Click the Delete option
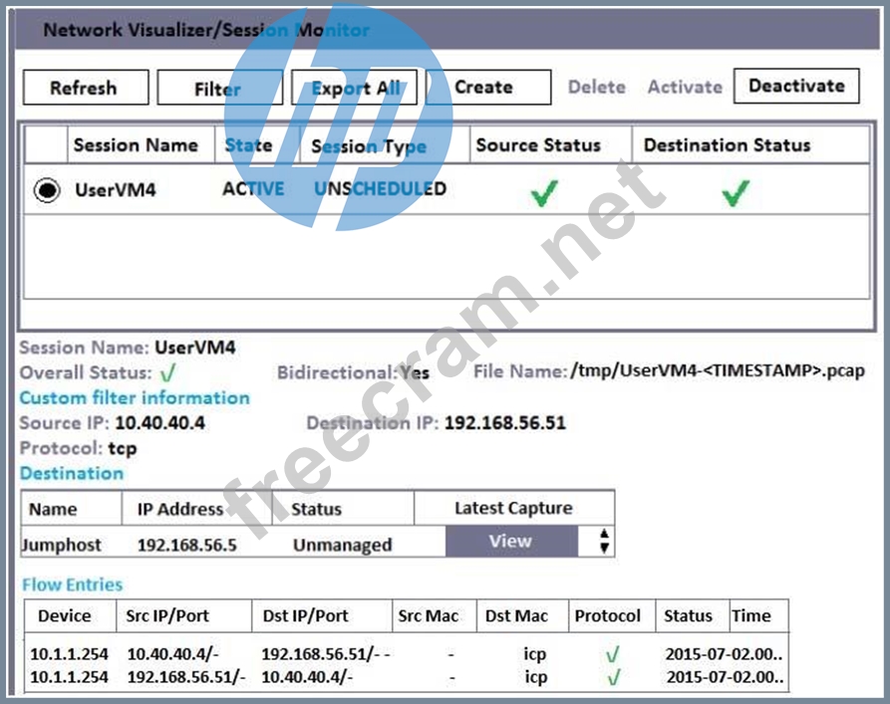The height and width of the screenshot is (704, 890). (597, 87)
